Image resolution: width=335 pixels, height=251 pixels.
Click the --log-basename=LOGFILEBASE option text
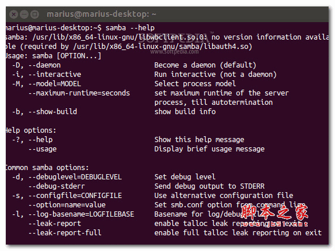pyautogui.click(x=82, y=214)
